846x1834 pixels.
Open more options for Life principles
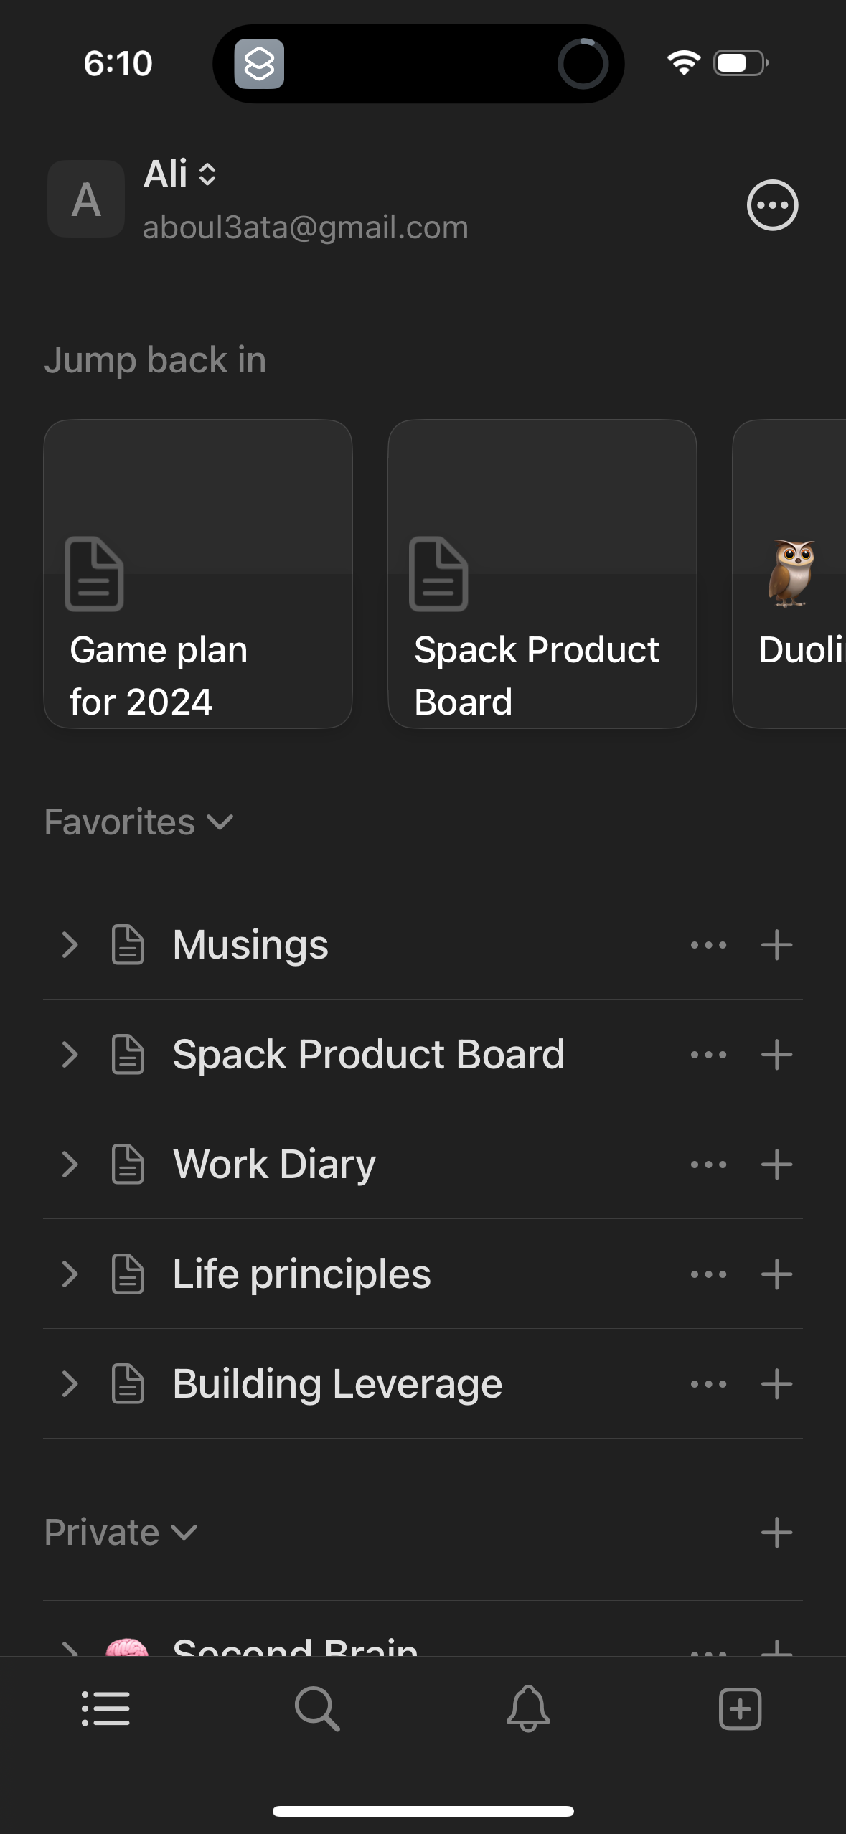point(708,1274)
